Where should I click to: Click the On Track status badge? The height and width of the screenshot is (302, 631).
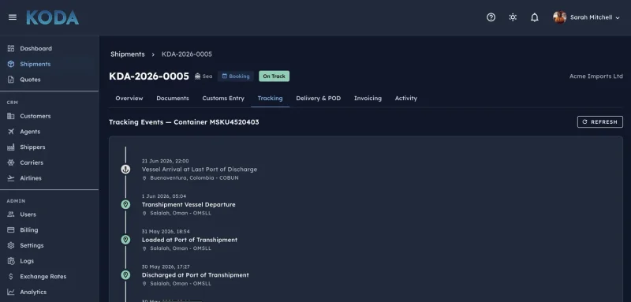pos(274,76)
